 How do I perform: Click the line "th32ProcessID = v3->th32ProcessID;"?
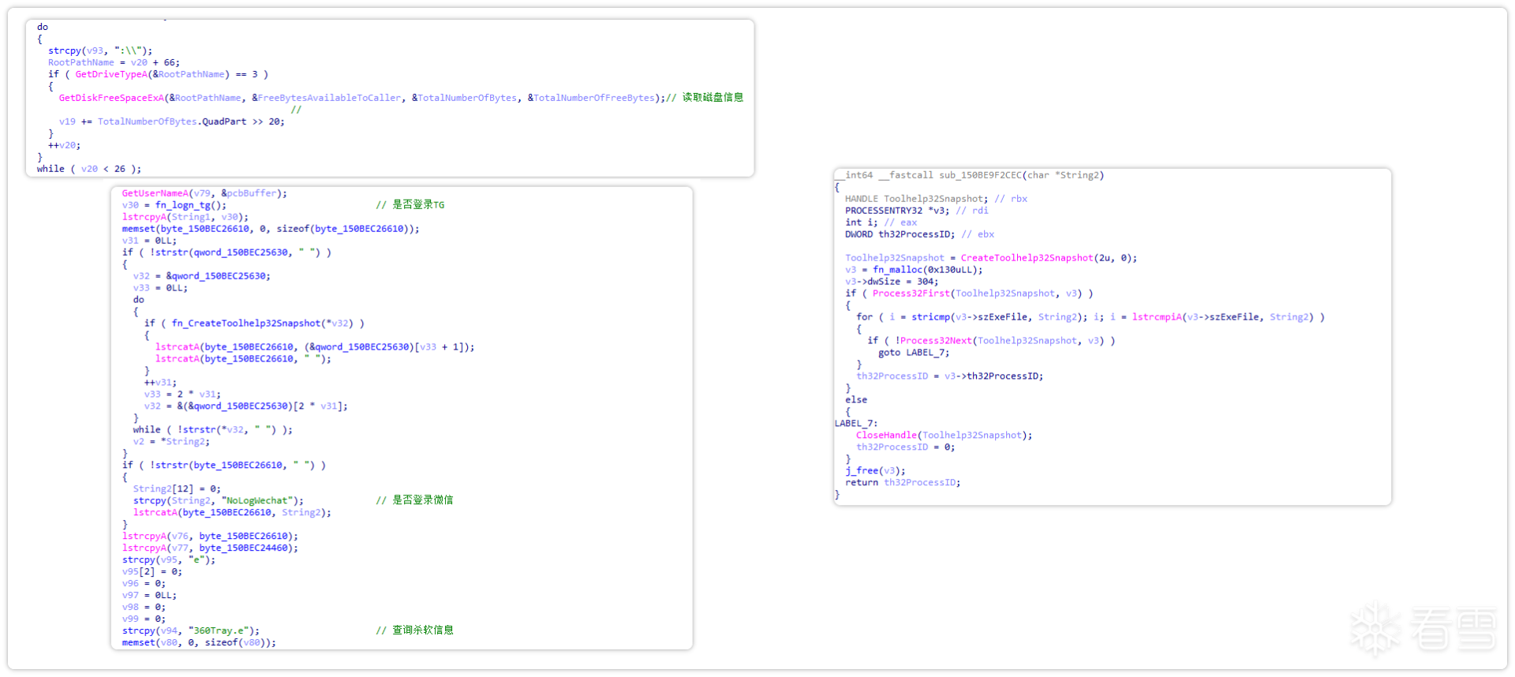coord(949,376)
